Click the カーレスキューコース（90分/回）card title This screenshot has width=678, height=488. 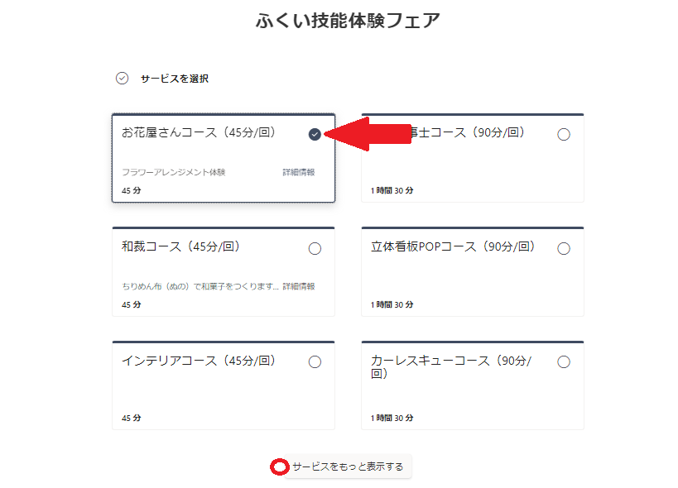tap(451, 366)
